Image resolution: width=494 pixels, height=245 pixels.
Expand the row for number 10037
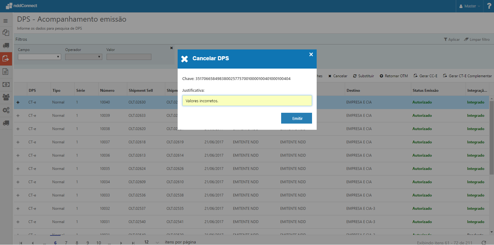point(18,142)
